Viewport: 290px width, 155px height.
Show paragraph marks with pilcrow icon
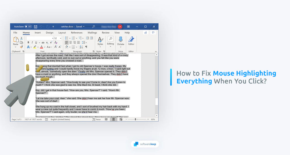[x=86, y=47]
